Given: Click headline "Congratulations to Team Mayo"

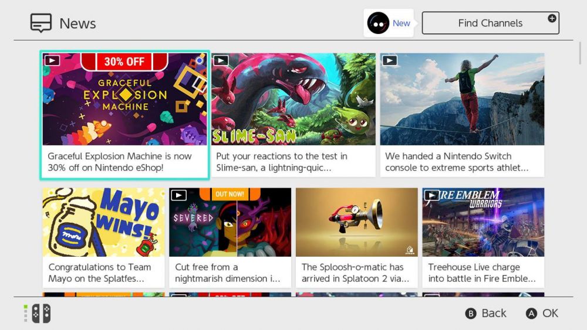Looking at the screenshot, I should click(100, 273).
